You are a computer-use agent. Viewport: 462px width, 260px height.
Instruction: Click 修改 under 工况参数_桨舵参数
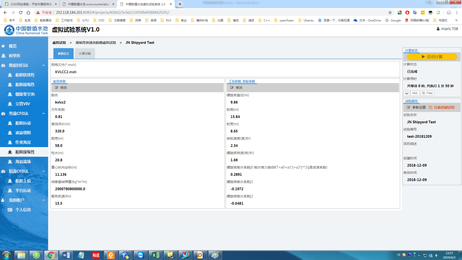click(x=236, y=88)
